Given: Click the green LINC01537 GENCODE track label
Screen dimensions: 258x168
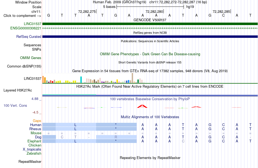Looking at the screenshot, I should [32, 24].
